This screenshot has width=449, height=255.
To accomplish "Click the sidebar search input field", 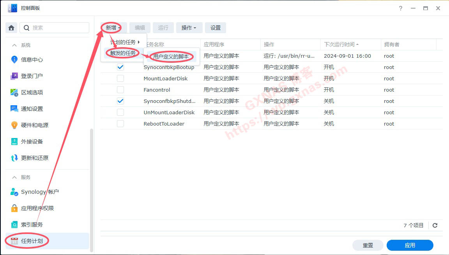I will [58, 28].
